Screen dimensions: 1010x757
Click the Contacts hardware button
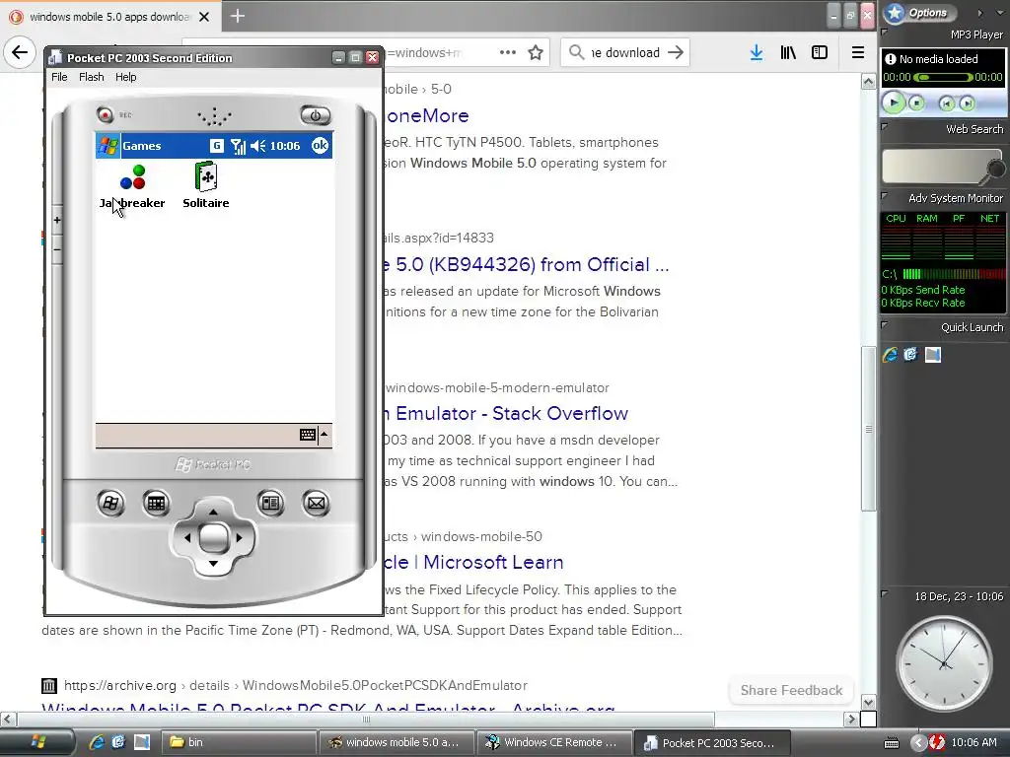tap(270, 503)
